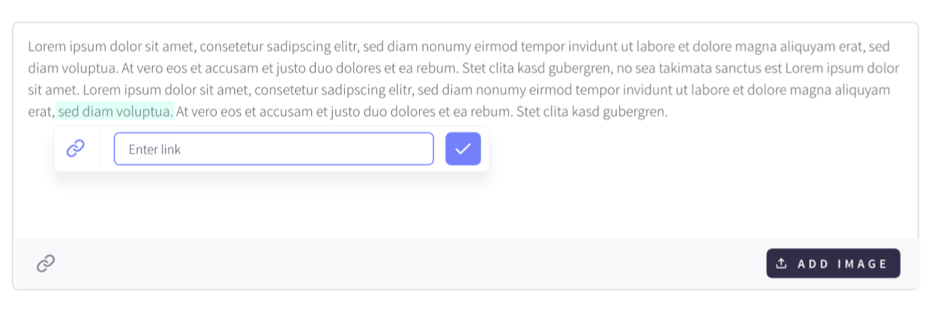Click the ADD IMAGE button
This screenshot has height=312, width=933.
click(833, 263)
